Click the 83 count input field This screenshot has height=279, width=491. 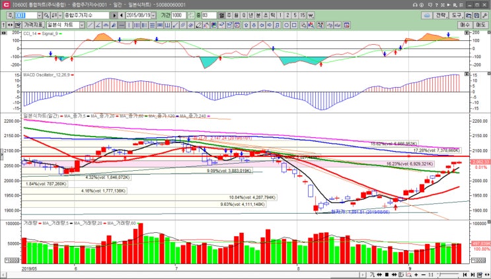coord(209,15)
